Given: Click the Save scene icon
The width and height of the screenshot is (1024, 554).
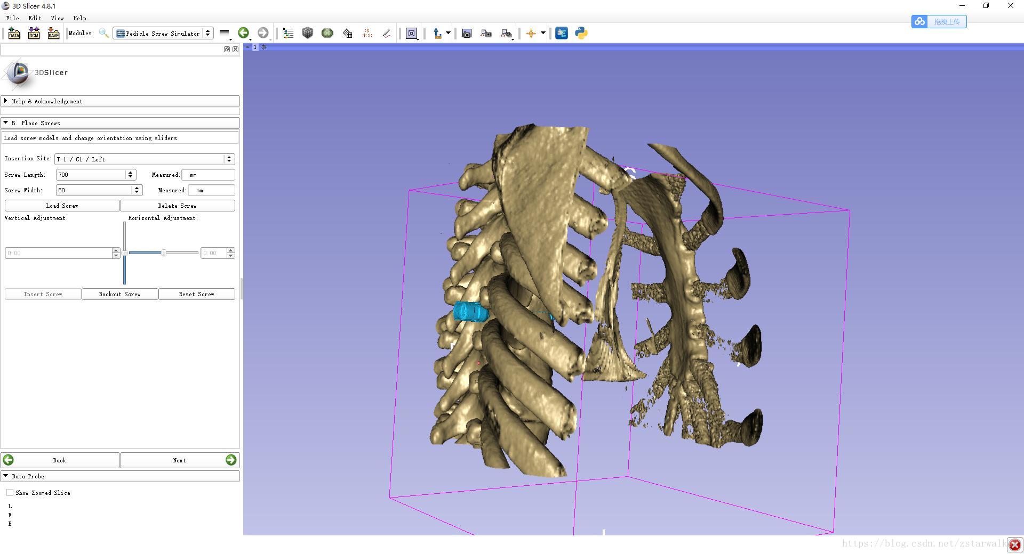Looking at the screenshot, I should click(x=53, y=33).
